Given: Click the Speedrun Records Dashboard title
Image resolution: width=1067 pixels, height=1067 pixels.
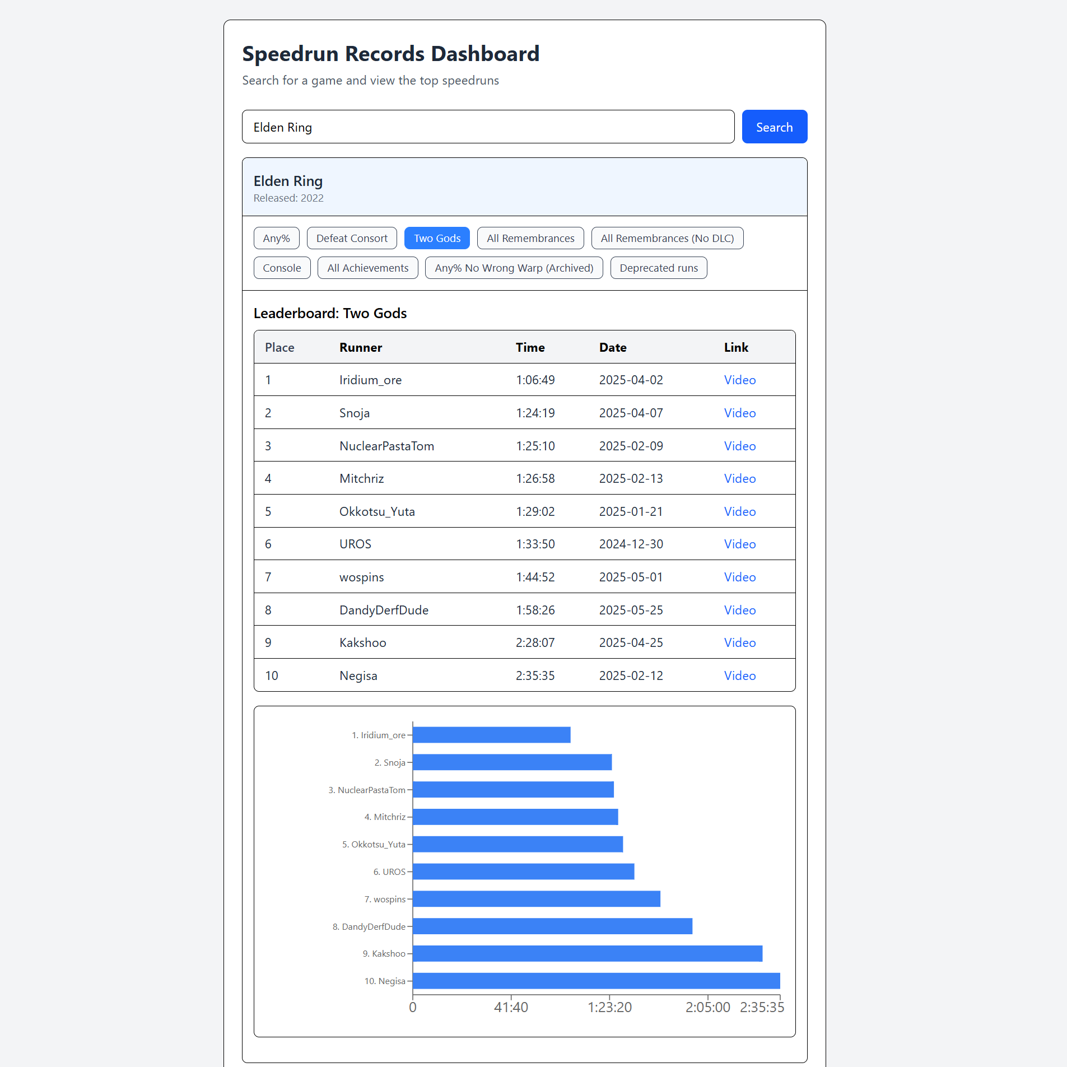Looking at the screenshot, I should 390,54.
